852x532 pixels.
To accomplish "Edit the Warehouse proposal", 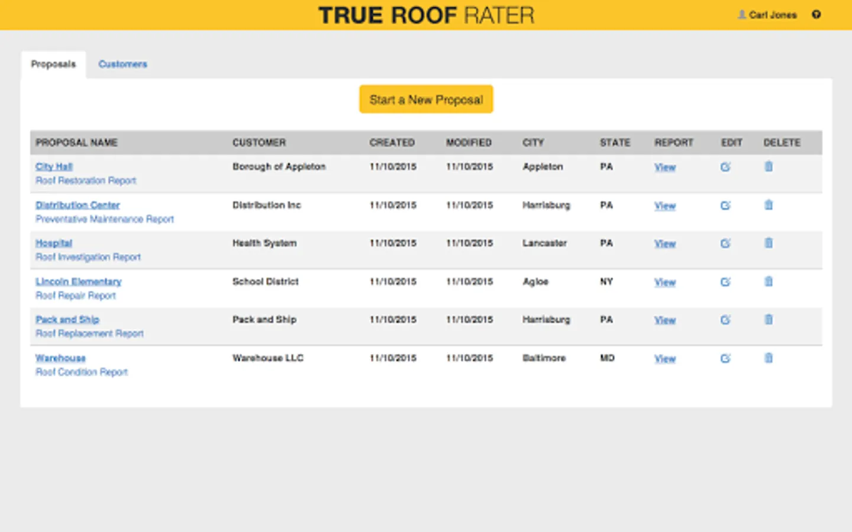I will point(725,358).
